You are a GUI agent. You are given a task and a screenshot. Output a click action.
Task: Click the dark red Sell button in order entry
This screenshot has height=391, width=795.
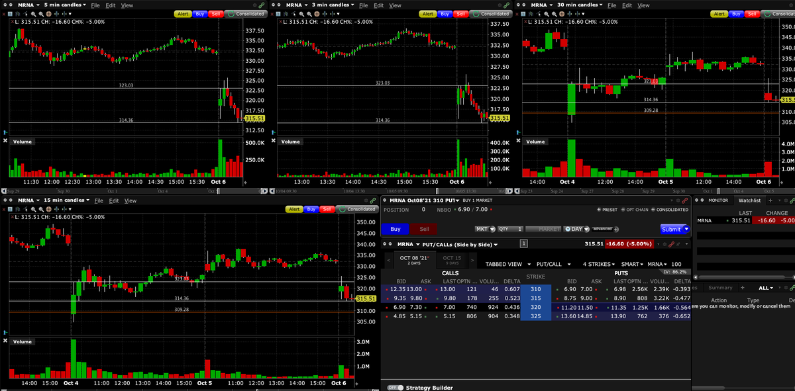tap(424, 229)
